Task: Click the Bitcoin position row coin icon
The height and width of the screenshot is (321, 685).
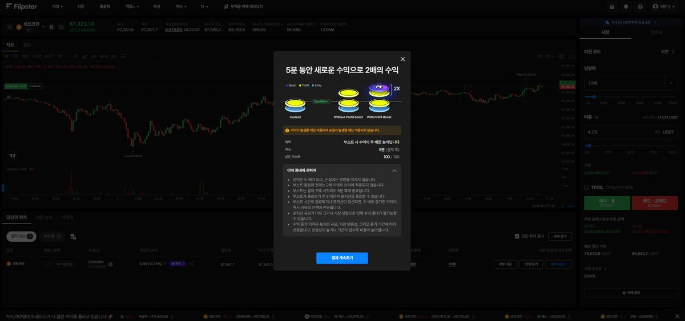Action: pos(9,264)
